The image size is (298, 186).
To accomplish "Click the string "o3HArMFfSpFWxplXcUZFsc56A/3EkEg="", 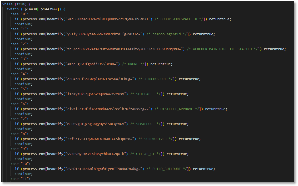I will [x=100, y=79].
